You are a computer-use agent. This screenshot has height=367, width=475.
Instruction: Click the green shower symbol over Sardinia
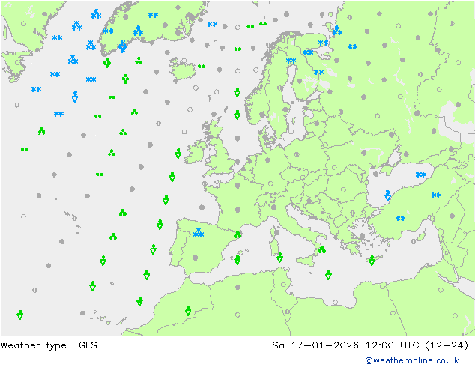tap(279, 258)
